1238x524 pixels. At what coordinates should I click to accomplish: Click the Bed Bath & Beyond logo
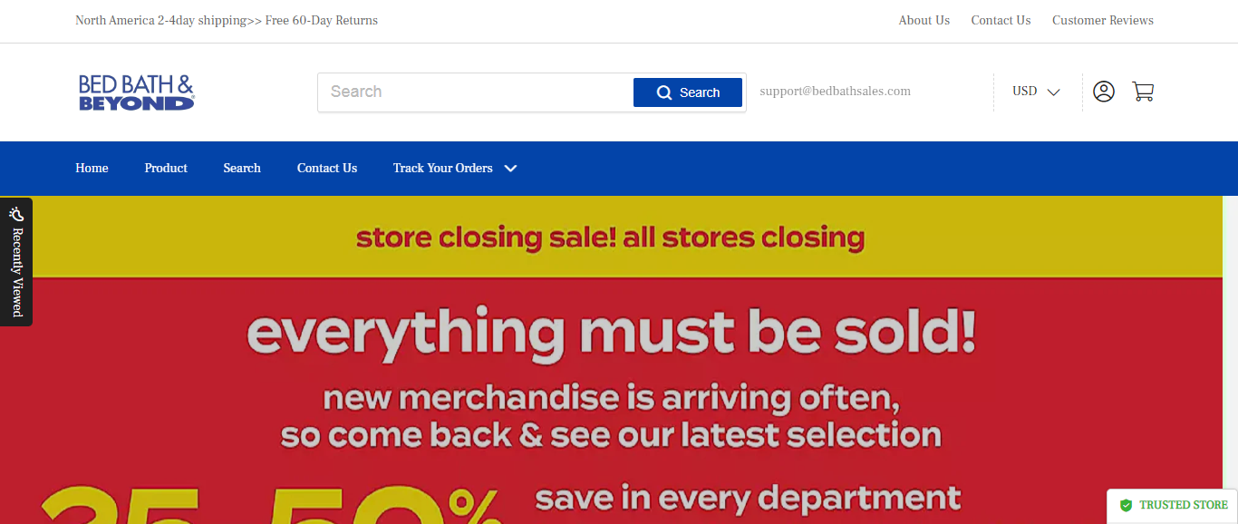tap(137, 92)
